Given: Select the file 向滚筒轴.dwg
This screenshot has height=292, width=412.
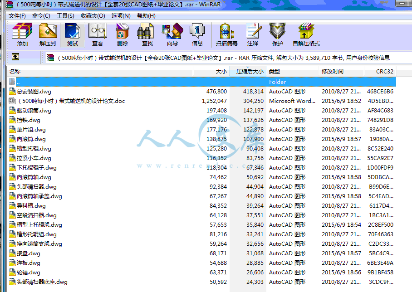Looking at the screenshot, I should (34, 177).
